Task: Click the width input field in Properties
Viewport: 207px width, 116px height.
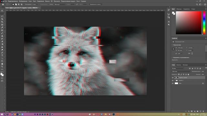Action: click(180, 48)
